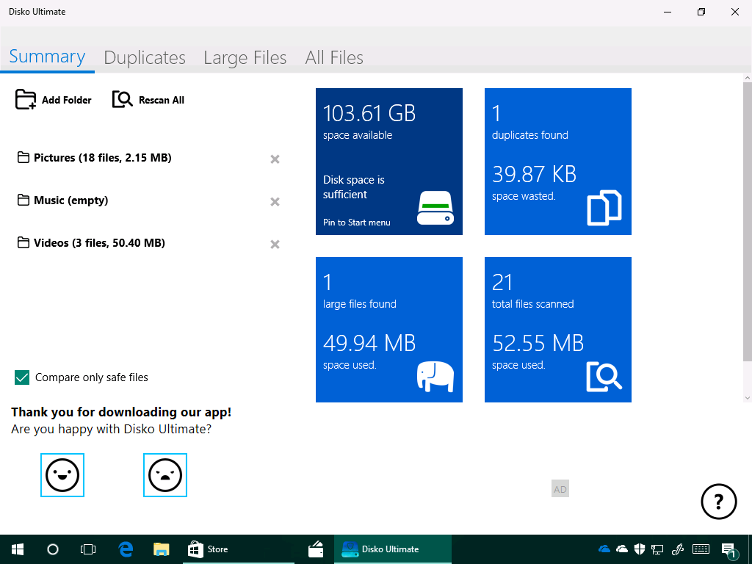
Task: Select Pictures (18 files, 2.15 MB) entry
Action: coord(103,158)
